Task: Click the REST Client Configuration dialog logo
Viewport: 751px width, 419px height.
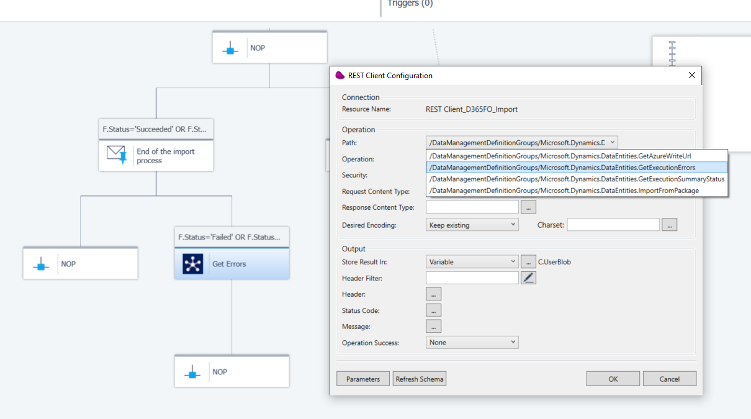Action: 340,75
